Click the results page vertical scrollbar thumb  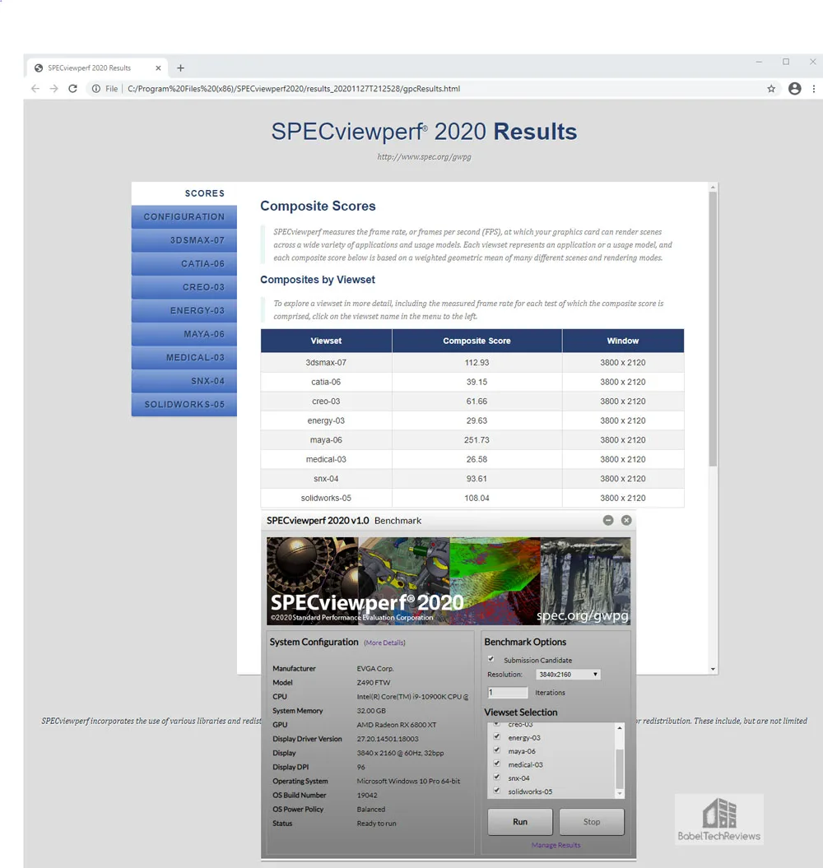(713, 329)
